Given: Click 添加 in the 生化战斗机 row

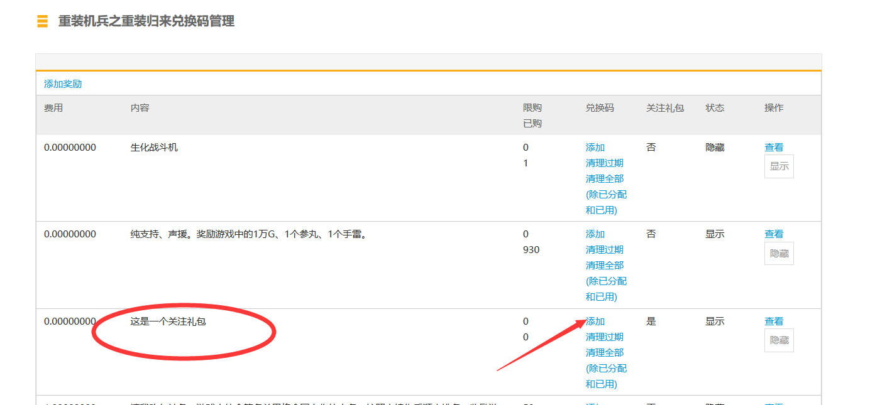Looking at the screenshot, I should (595, 148).
